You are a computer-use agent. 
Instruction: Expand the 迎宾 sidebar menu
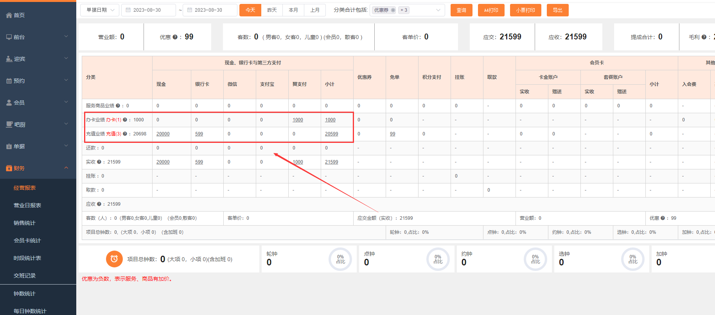coord(66,59)
